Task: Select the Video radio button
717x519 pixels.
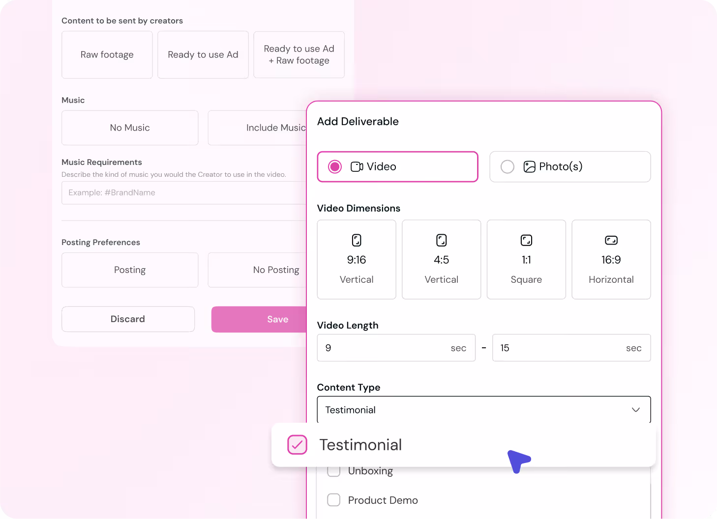Action: pyautogui.click(x=335, y=166)
